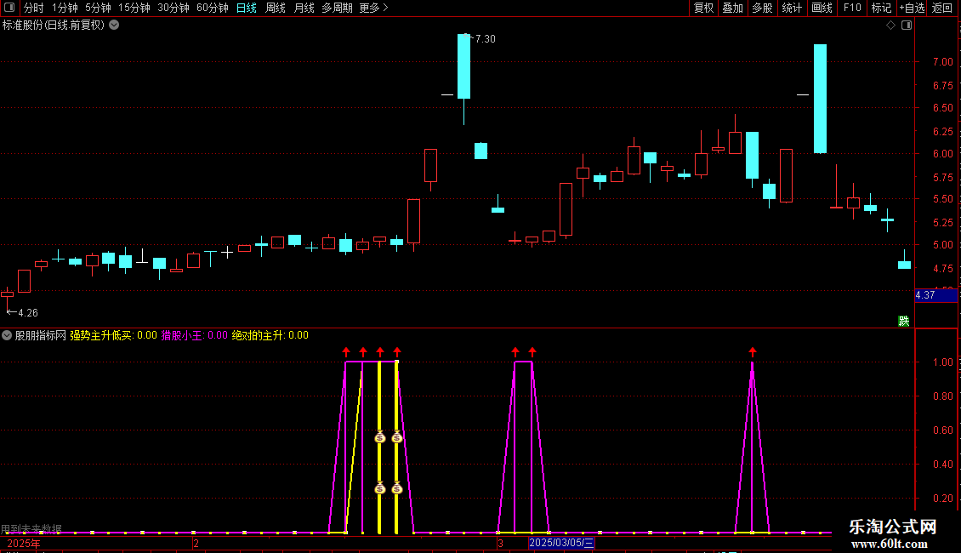Open the 统计 statistics button

click(x=792, y=8)
